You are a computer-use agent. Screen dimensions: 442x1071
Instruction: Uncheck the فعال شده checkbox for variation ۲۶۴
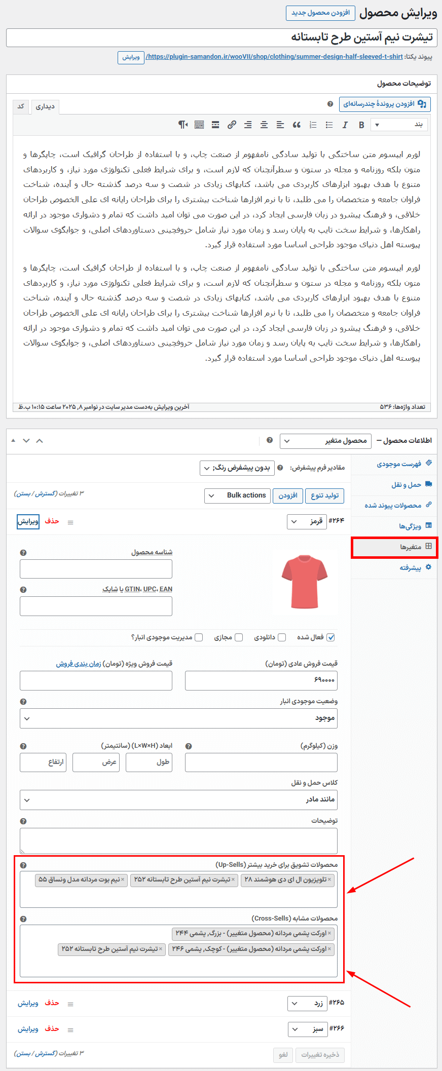click(330, 637)
